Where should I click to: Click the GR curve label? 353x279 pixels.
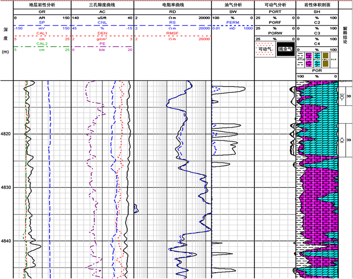[42, 11]
